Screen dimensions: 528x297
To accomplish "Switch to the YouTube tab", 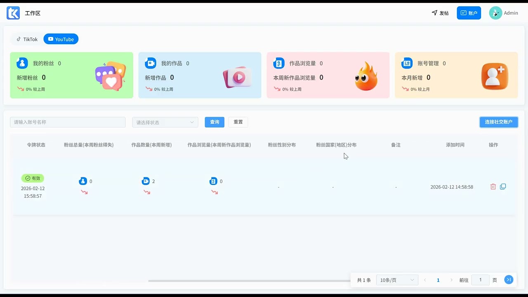I will coord(61,39).
